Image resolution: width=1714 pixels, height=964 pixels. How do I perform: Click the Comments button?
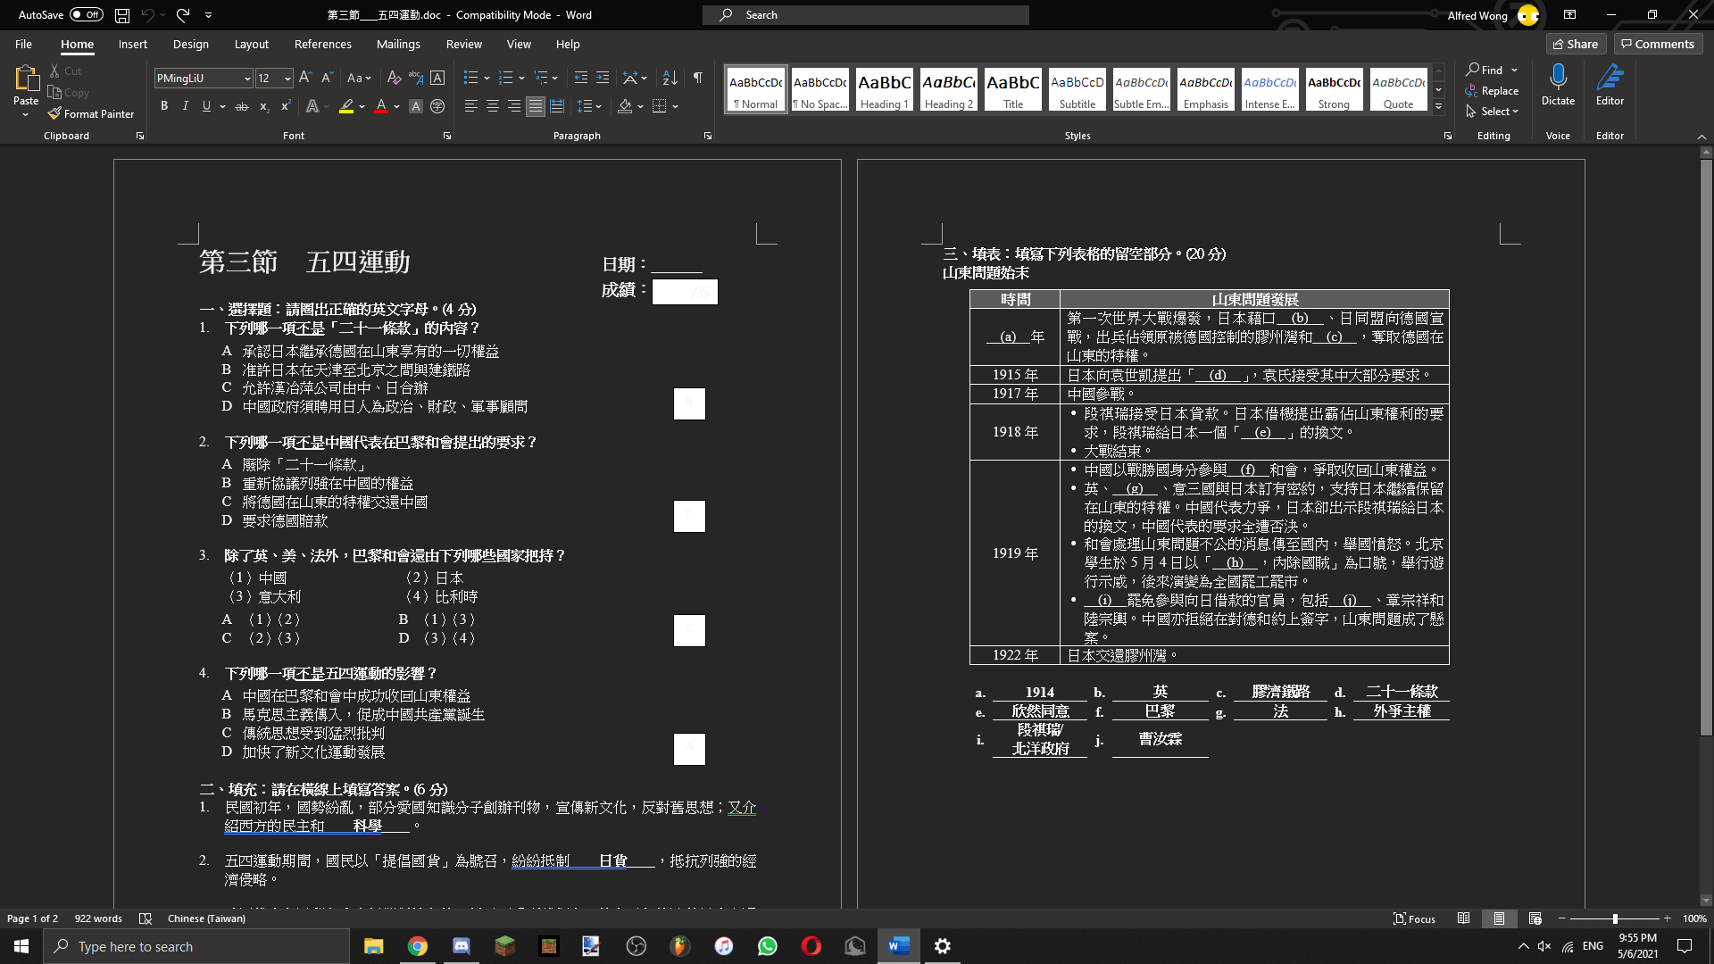[1658, 44]
